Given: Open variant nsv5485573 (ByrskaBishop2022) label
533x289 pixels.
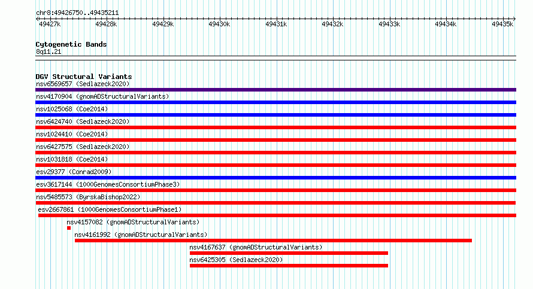Looking at the screenshot, I should pos(88,197).
